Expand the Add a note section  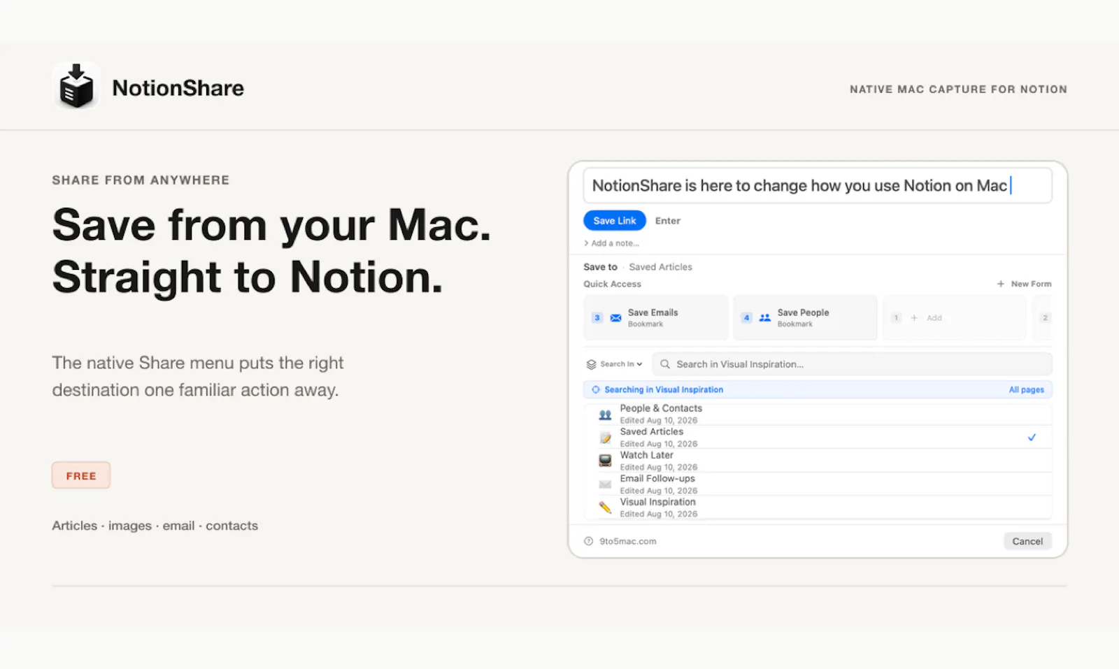point(611,243)
